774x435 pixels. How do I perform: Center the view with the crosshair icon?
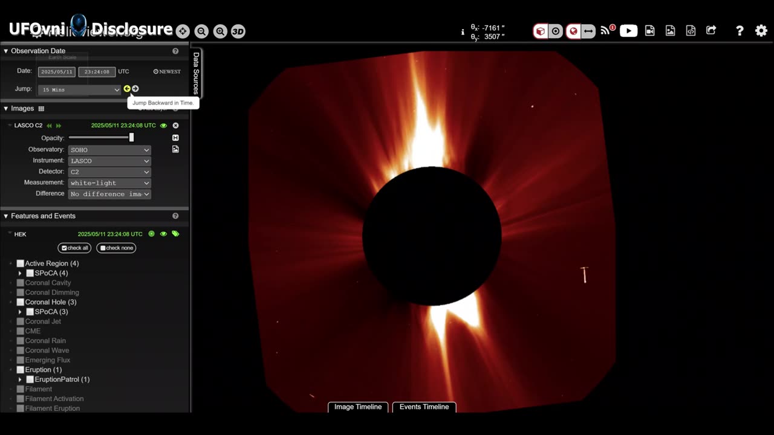pyautogui.click(x=183, y=31)
